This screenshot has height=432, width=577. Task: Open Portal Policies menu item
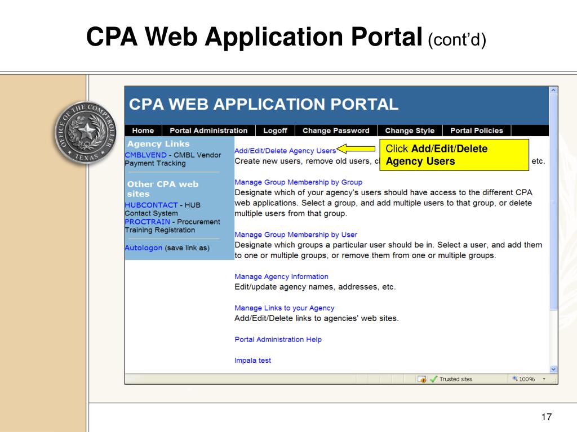[x=477, y=130]
